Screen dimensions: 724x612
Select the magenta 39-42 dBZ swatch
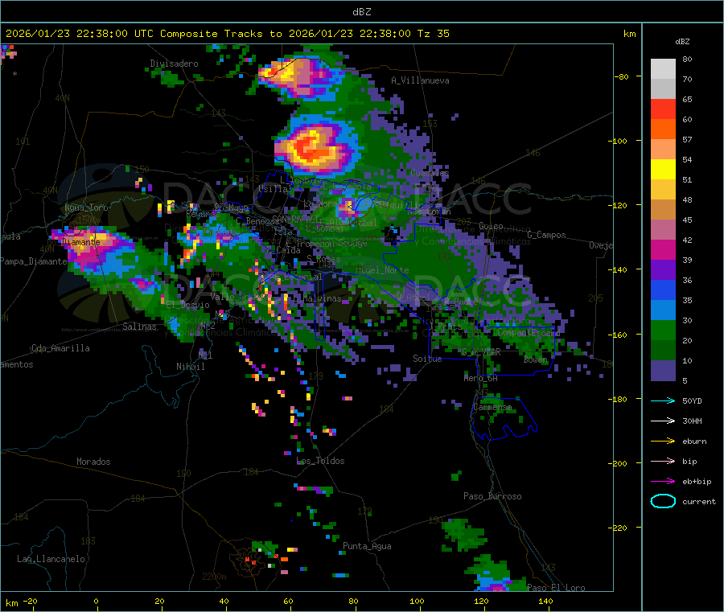663,250
